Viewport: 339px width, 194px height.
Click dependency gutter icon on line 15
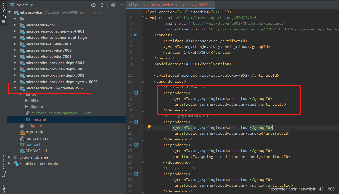(136, 93)
